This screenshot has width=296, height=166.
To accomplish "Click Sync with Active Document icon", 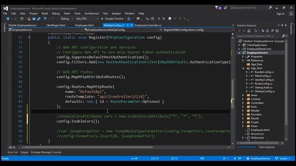I will pyautogui.click(x=263, y=31).
